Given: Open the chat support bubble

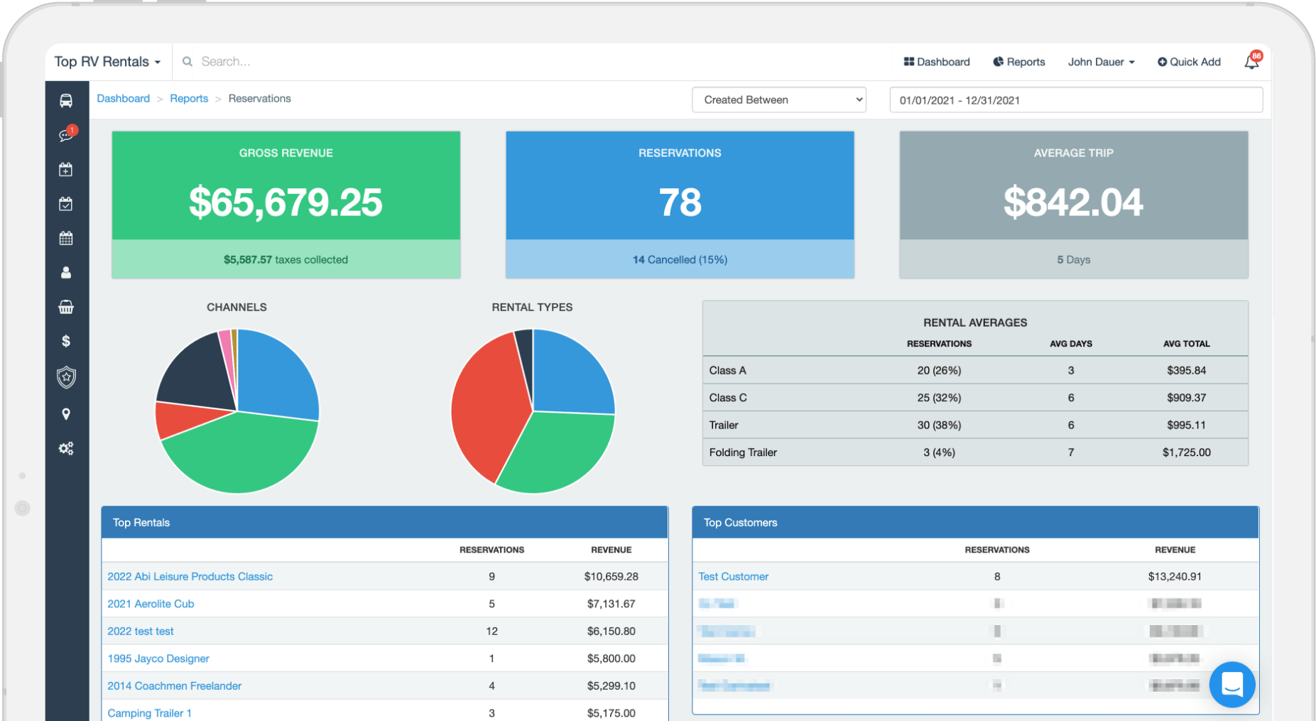Looking at the screenshot, I should pyautogui.click(x=1232, y=684).
